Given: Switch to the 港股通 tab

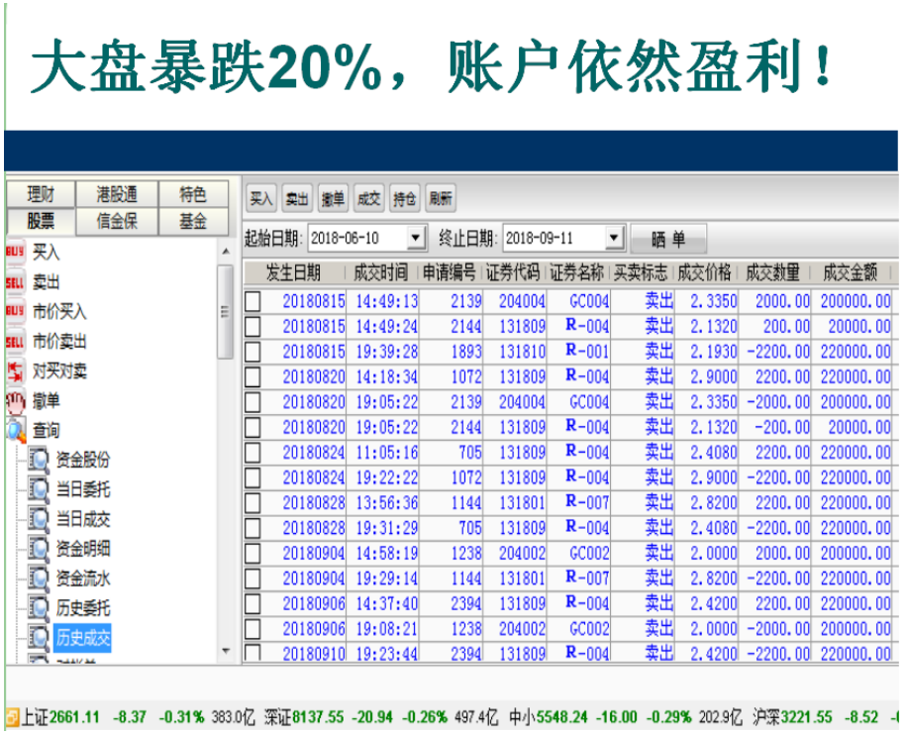Looking at the screenshot, I should coord(117,194).
